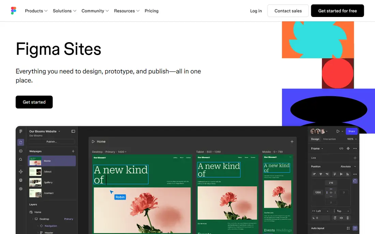This screenshot has width=375, height=234.
Task: Click the components icon in the left rail
Action: pos(21,171)
